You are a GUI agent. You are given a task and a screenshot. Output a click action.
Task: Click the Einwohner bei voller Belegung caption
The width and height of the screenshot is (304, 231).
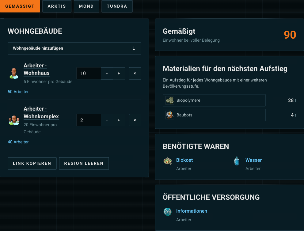[191, 40]
